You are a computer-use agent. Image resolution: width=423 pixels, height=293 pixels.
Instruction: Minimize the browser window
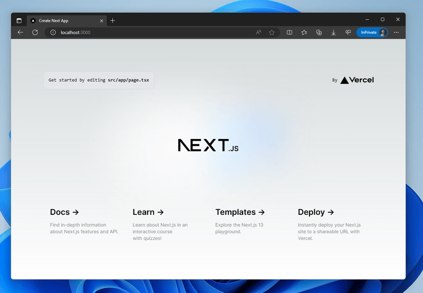[367, 19]
